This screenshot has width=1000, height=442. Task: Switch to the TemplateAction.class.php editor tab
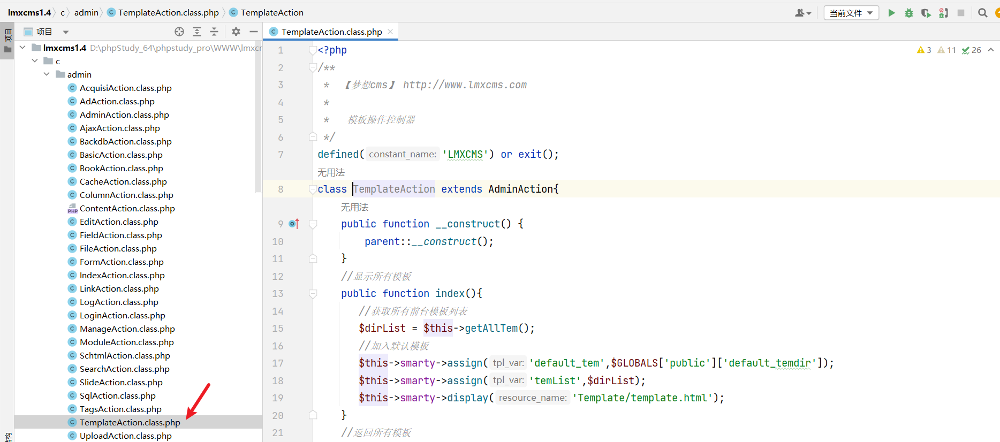tap(331, 32)
